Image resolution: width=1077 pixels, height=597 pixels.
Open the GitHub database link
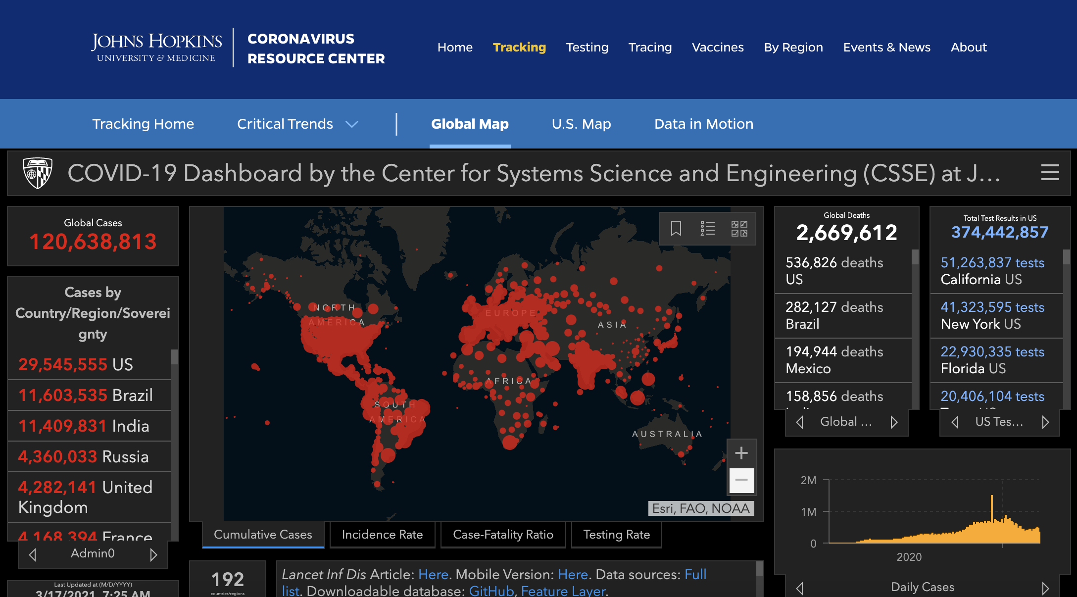click(x=491, y=591)
